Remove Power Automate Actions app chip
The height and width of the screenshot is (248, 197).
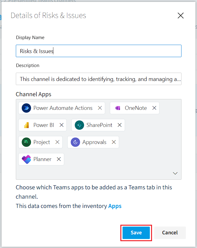[x=100, y=108]
